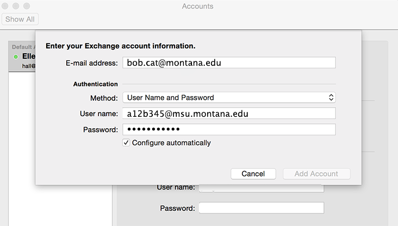Select the default account with green status dot
This screenshot has width=398, height=226.
coord(22,56)
